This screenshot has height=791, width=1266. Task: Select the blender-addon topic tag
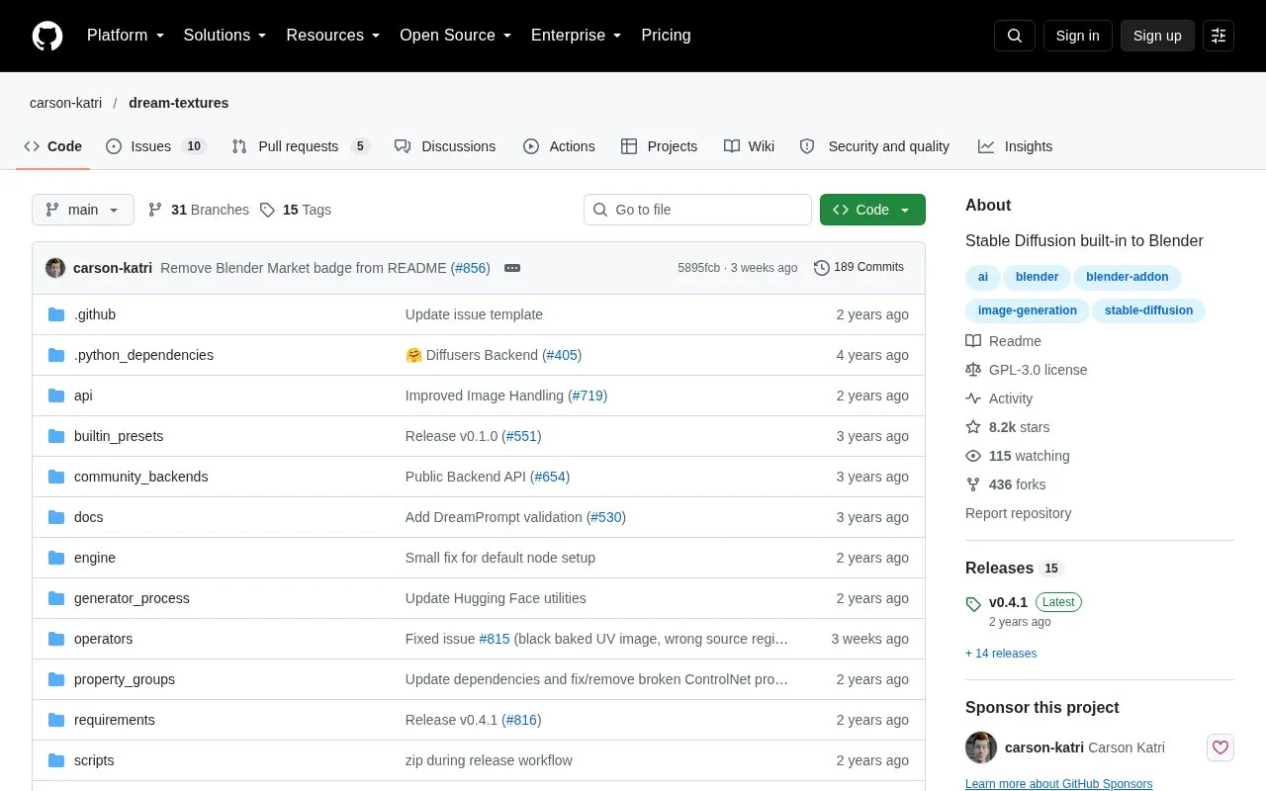pyautogui.click(x=1128, y=277)
